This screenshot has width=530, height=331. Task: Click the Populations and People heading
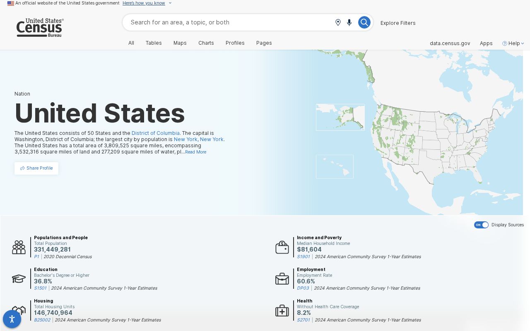click(x=61, y=237)
